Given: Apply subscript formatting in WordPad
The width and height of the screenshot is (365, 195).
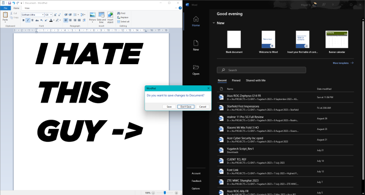Looking at the screenshot, I should (x=42, y=20).
